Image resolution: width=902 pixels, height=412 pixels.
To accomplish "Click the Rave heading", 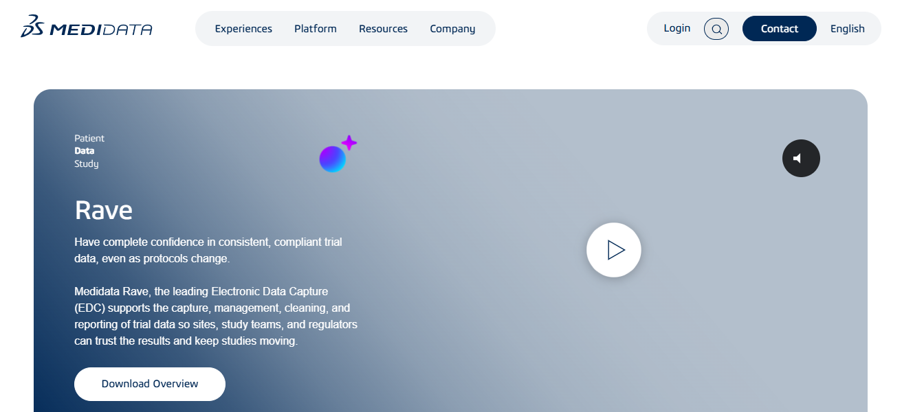I will pos(104,209).
